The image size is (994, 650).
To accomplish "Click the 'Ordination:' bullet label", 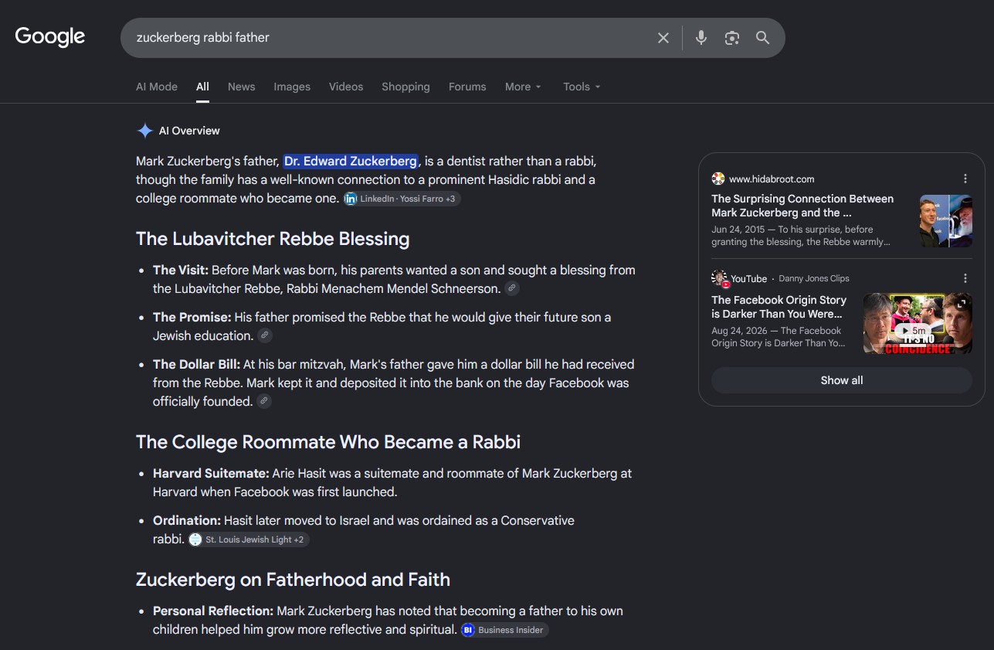I will tap(187, 520).
